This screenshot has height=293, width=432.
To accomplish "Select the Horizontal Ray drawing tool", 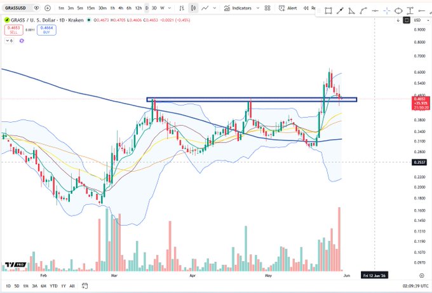I will tap(422, 11).
